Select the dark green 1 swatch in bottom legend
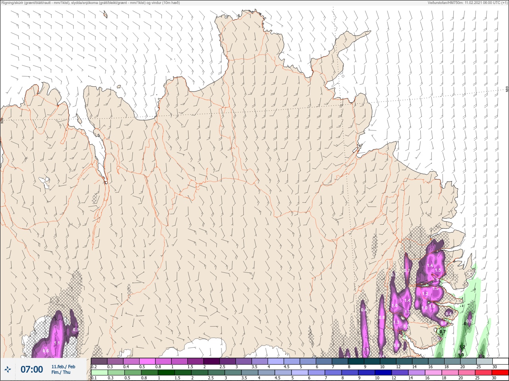The image size is (509, 381). [x=166, y=373]
